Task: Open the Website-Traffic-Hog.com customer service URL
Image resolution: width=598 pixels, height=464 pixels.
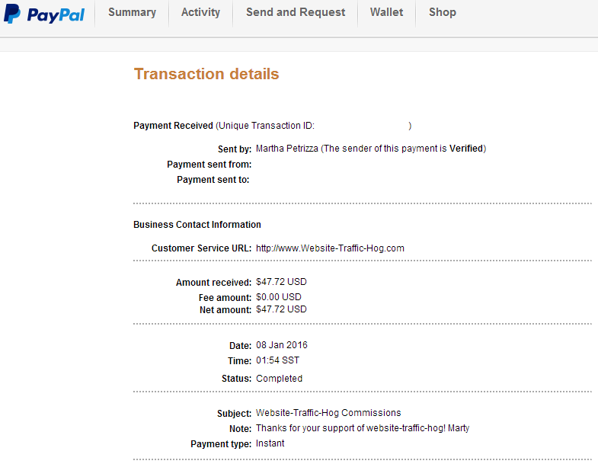Action: click(x=330, y=248)
